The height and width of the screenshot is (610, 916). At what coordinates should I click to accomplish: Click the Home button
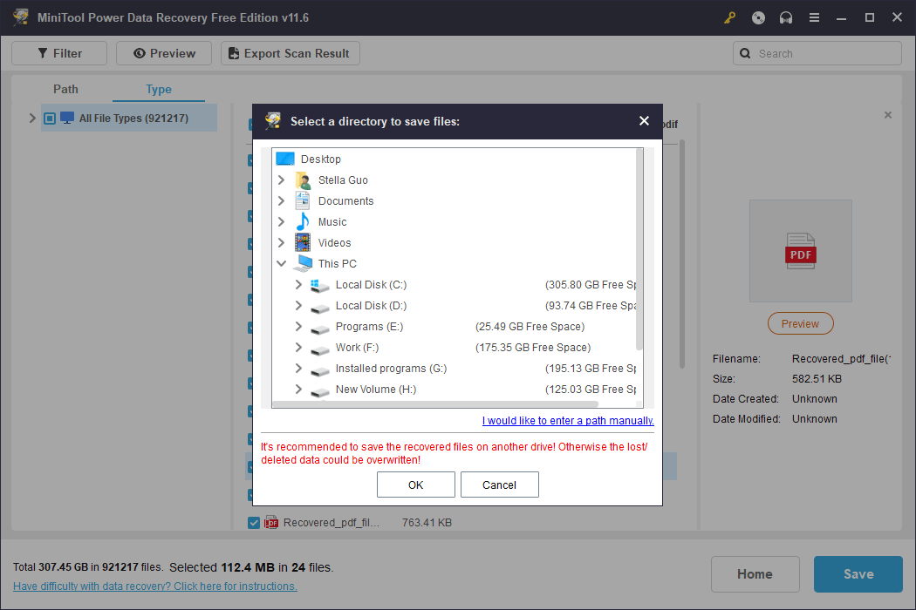[x=755, y=573]
